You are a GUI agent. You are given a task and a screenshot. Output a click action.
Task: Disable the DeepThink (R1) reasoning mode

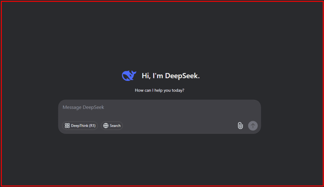point(80,125)
